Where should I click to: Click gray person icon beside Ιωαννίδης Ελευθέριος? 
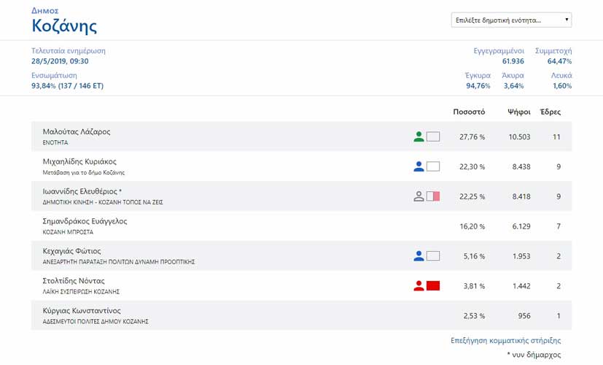point(419,196)
